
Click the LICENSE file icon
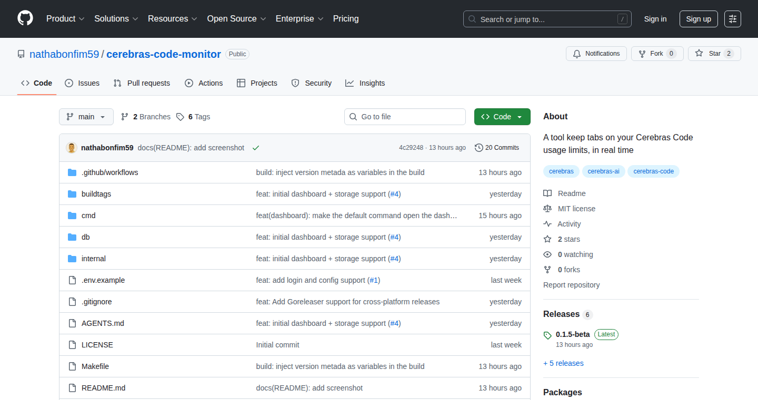72,345
